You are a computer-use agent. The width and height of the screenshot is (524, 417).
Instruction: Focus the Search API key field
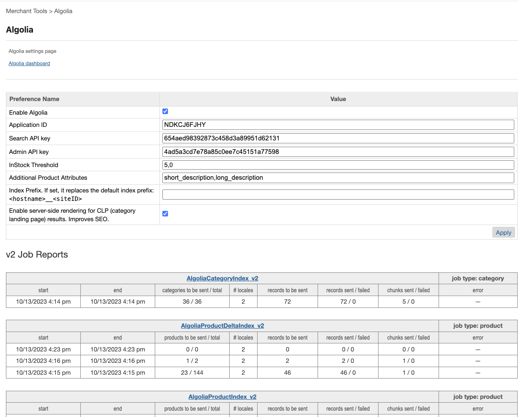click(338, 138)
